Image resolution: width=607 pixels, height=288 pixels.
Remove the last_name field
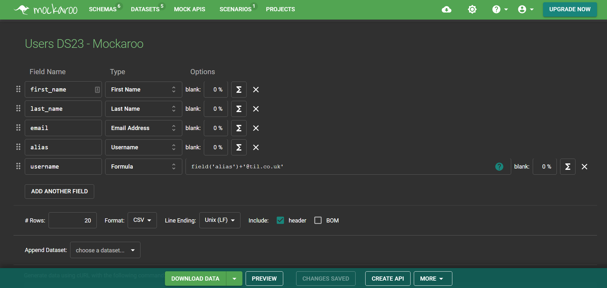[x=256, y=109]
